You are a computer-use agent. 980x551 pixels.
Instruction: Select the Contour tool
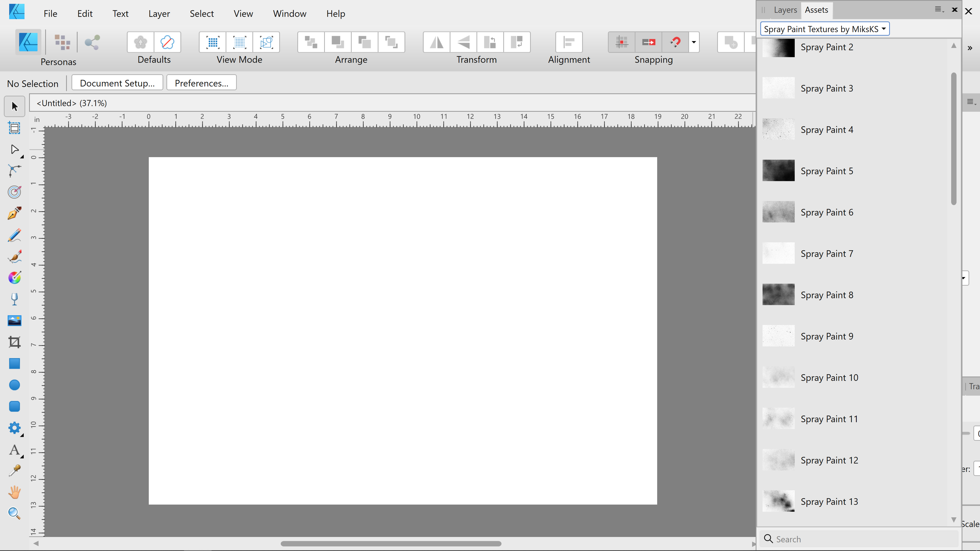point(15,192)
